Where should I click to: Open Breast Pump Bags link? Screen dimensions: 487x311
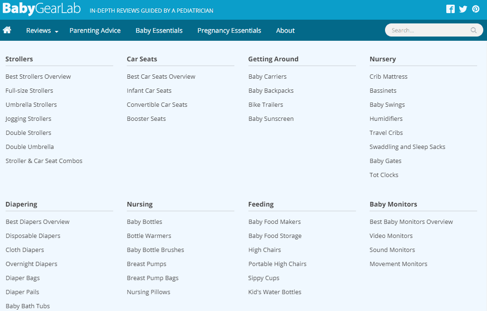(153, 278)
